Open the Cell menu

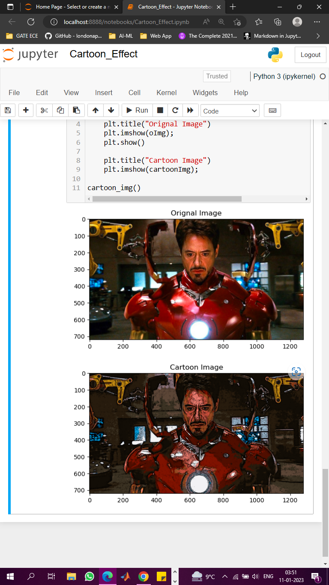(135, 93)
